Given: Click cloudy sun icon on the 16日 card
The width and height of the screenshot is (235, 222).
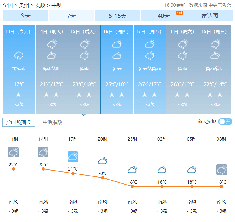Looking at the screenshot, I should tap(117, 44).
